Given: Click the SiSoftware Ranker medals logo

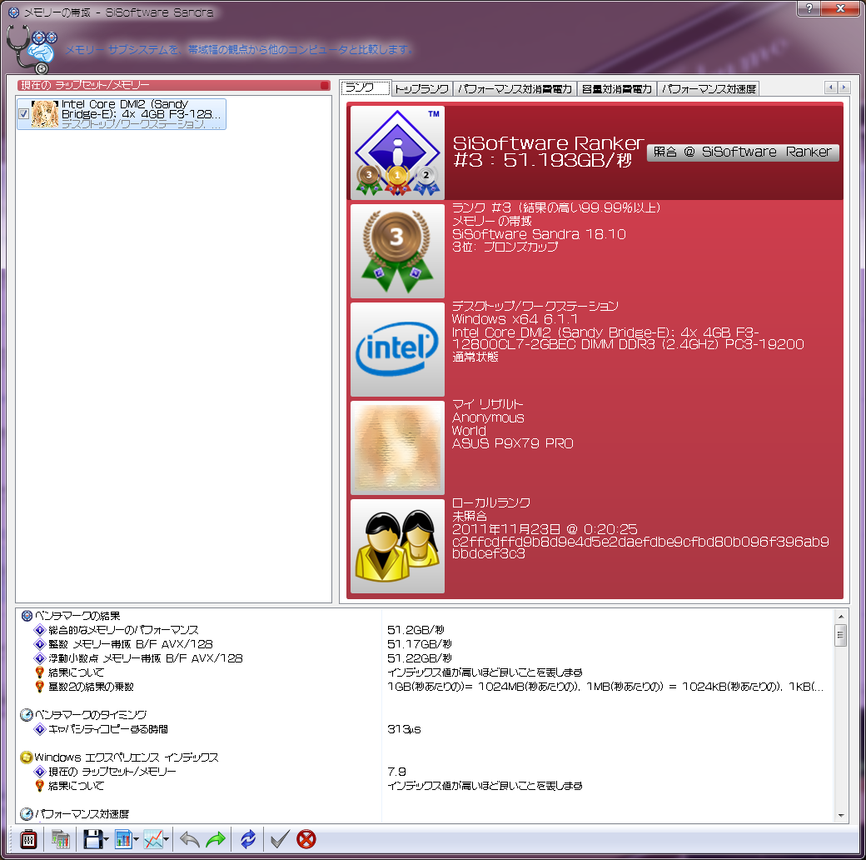Looking at the screenshot, I should (397, 152).
